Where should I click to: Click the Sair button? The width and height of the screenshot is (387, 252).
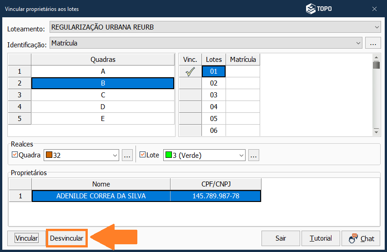(281, 238)
